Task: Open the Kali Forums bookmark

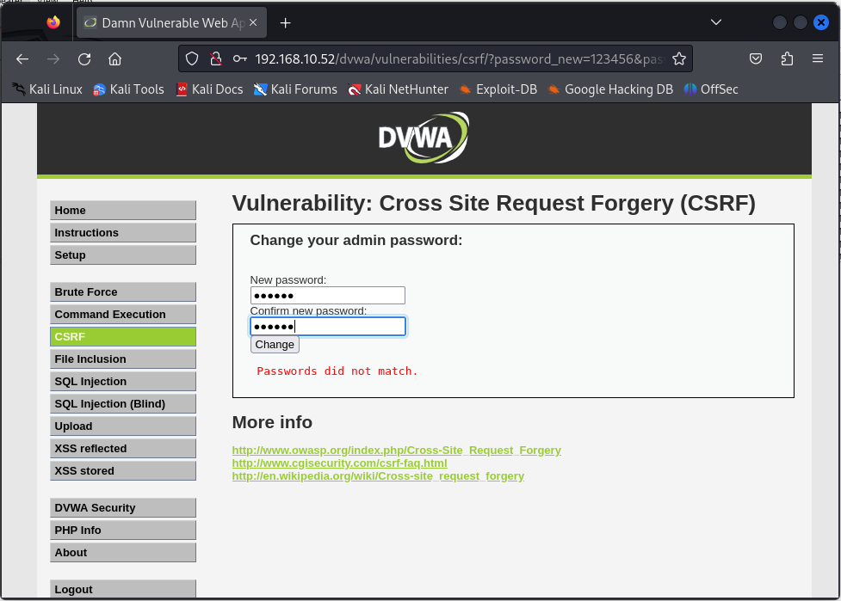Action: click(295, 89)
